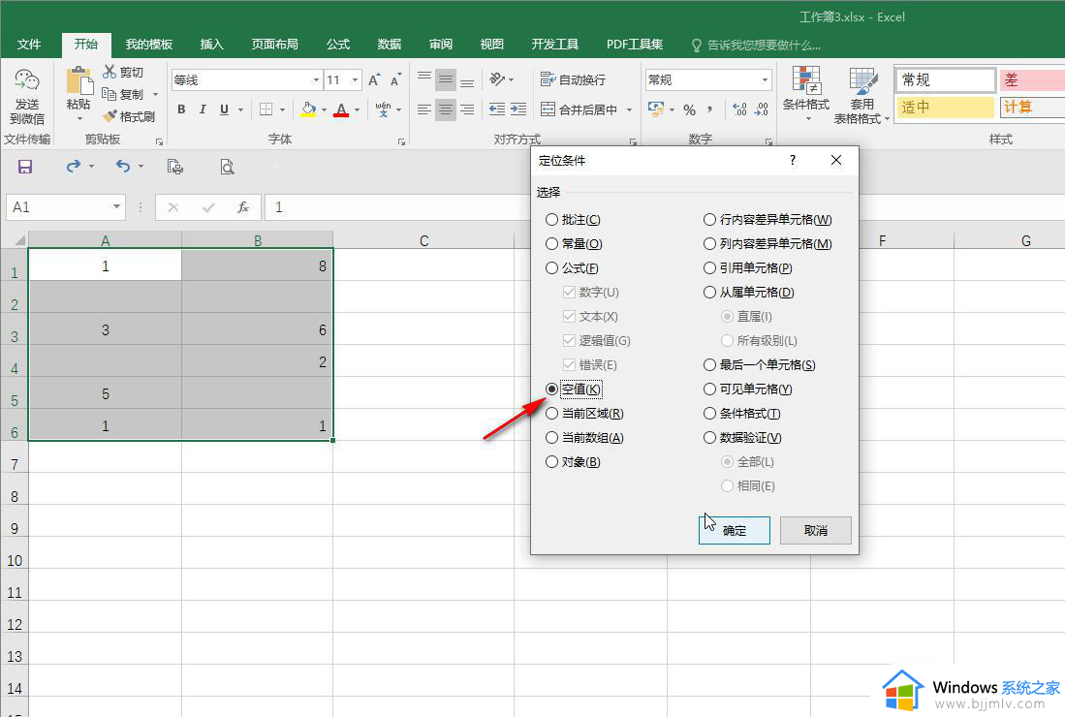Switch to the 插入 ribbon tab

[211, 45]
